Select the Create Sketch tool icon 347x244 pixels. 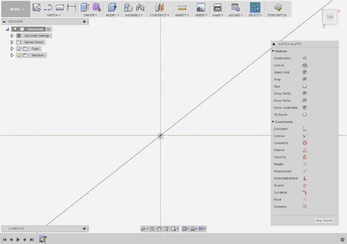tap(37, 7)
